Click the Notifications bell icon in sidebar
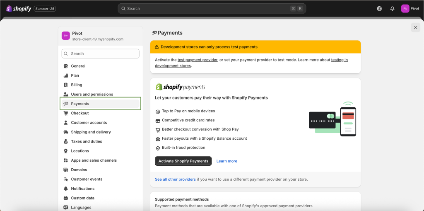Viewport: 424px width, 211px height. (x=66, y=189)
